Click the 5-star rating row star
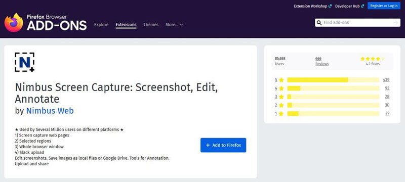Viewport: 405px width, 182px height. 281,80
